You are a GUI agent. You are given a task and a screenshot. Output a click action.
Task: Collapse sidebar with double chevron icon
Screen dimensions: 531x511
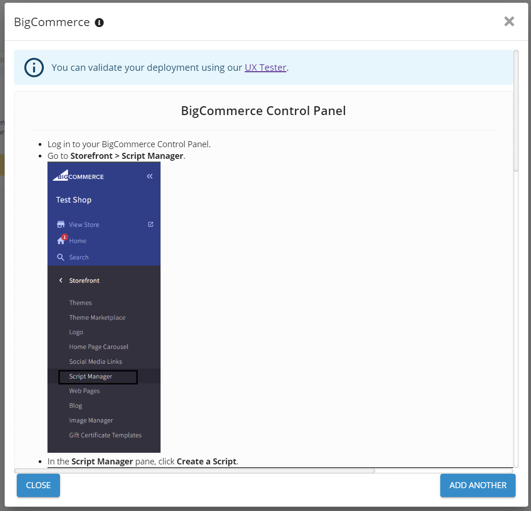149,176
